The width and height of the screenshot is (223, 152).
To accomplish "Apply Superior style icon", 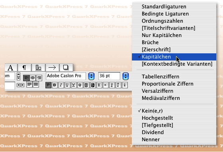I will pos(125,85).
